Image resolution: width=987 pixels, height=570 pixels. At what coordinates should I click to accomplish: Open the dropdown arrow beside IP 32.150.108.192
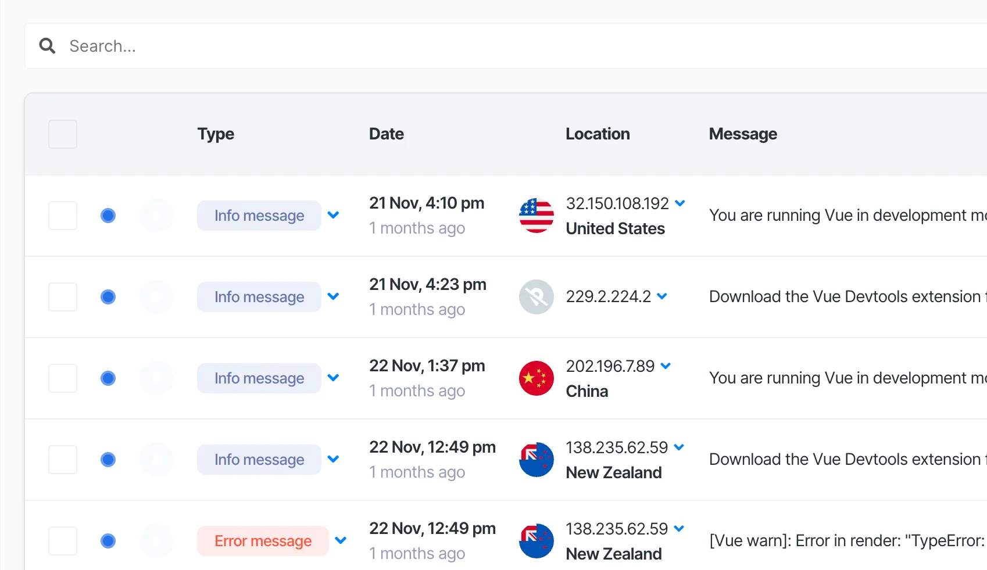point(680,203)
